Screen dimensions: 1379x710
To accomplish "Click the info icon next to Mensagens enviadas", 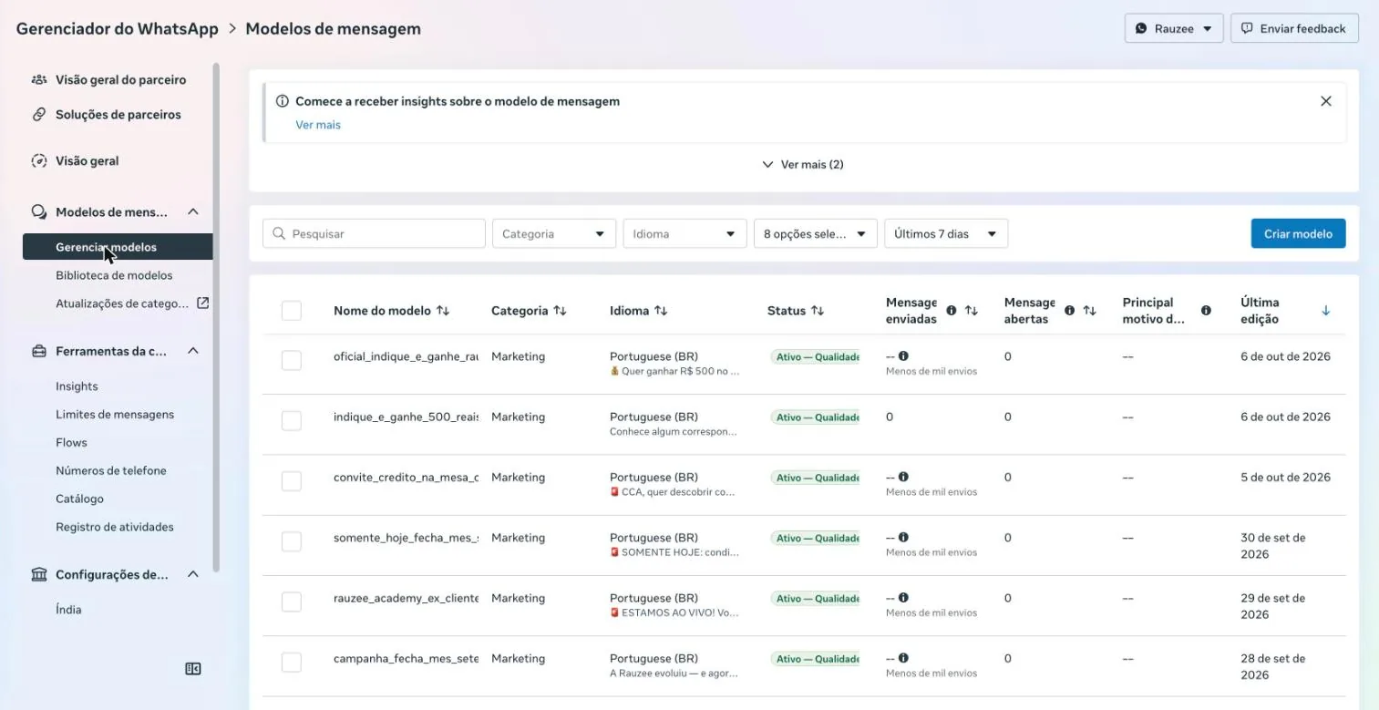I will pyautogui.click(x=952, y=311).
